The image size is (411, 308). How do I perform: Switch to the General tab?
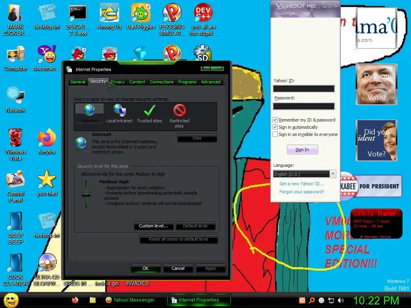pyautogui.click(x=78, y=82)
